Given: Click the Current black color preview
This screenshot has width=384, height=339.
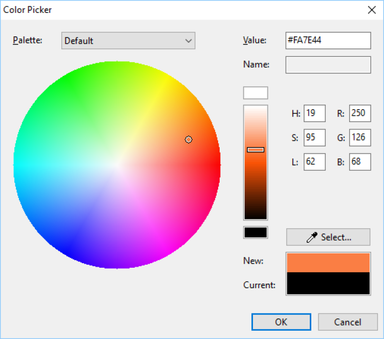Looking at the screenshot, I should coord(328,284).
